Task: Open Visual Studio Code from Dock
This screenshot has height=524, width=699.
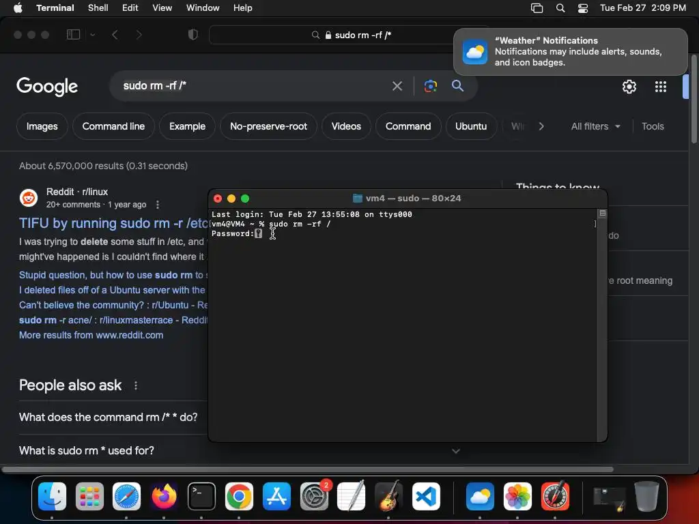Action: [x=426, y=496]
